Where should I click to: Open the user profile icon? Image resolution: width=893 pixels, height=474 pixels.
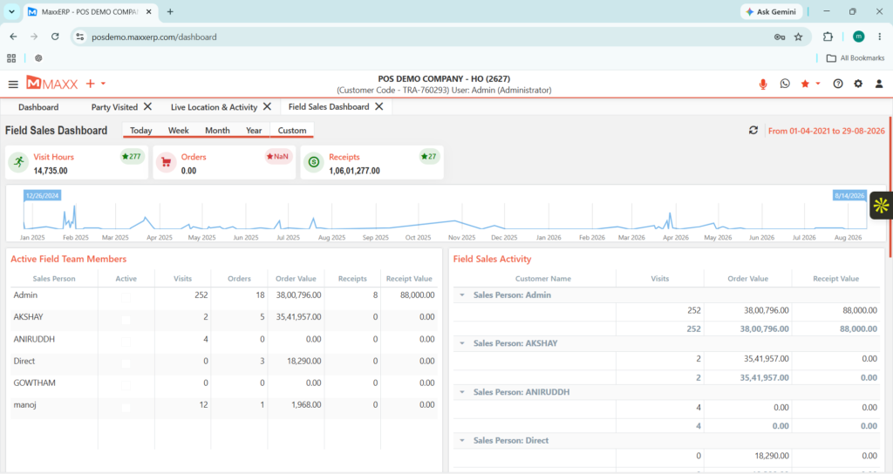click(x=879, y=84)
